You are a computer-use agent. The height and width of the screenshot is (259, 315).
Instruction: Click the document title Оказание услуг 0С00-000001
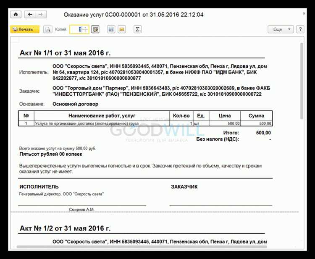coord(134,15)
